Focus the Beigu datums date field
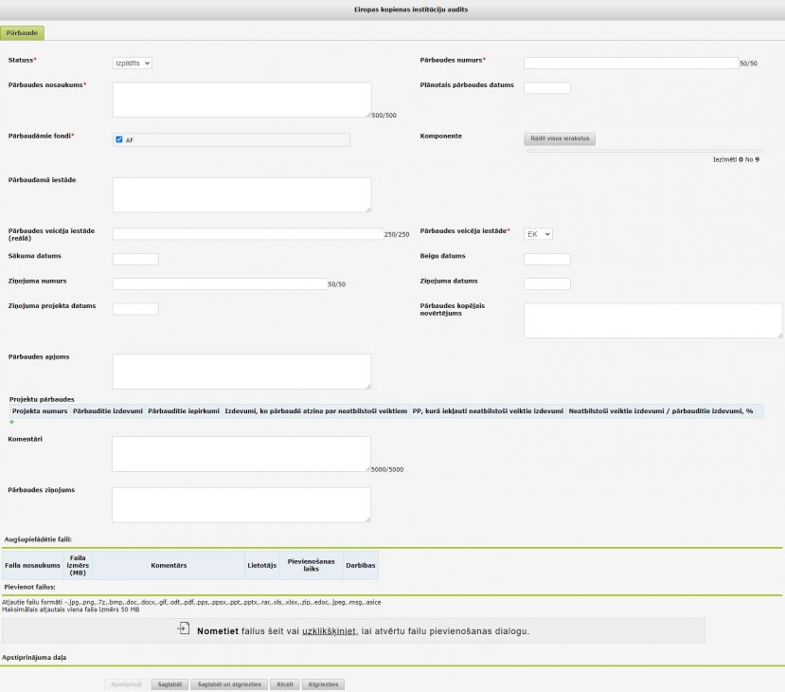 546,259
